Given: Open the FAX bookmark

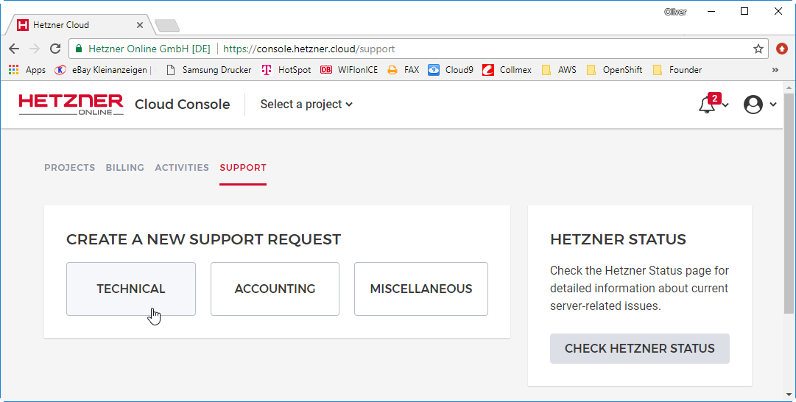Looking at the screenshot, I should pyautogui.click(x=403, y=70).
